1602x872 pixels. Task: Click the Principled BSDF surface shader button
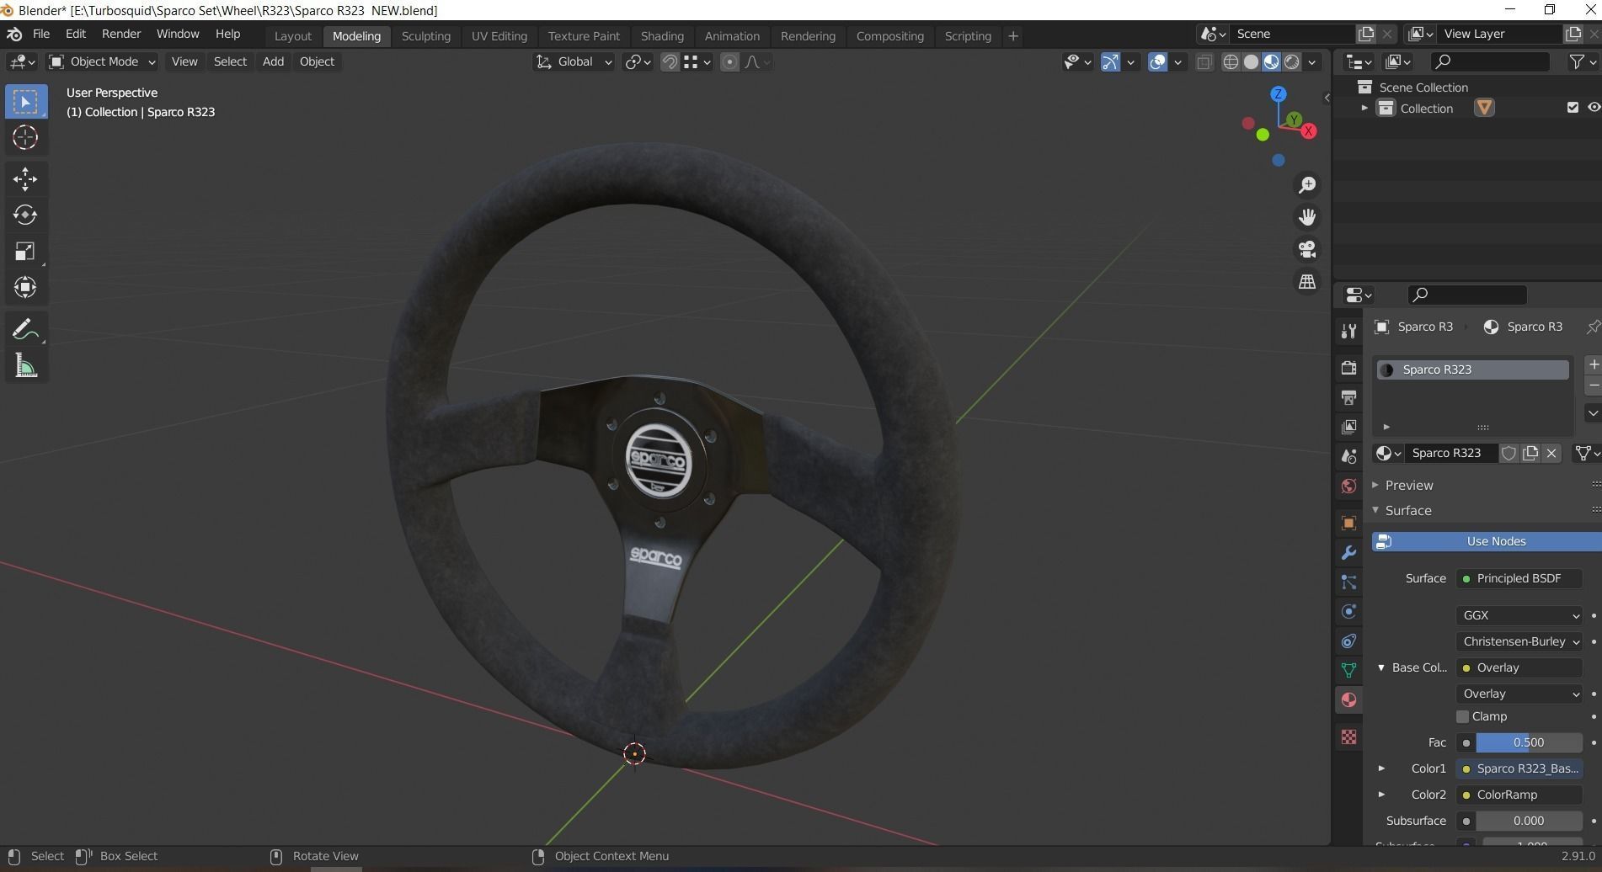click(1519, 578)
